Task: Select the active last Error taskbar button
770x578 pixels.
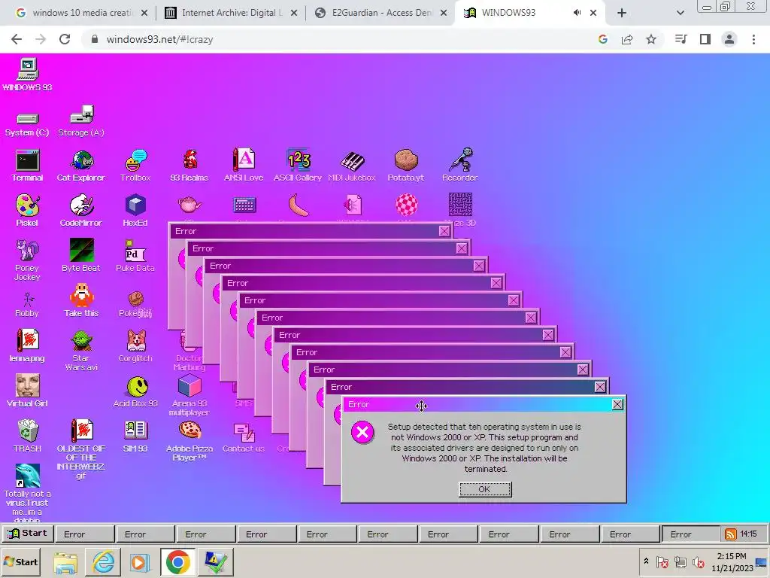Action: point(692,534)
